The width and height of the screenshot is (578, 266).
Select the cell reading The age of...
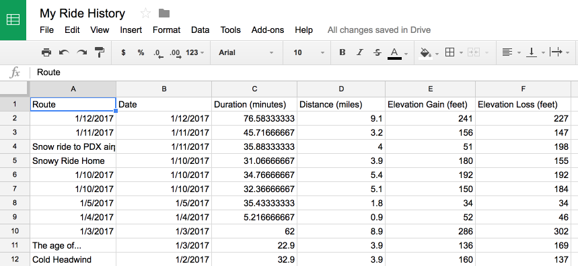click(73, 245)
